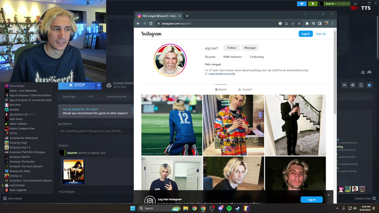Open the 569K followers list
Image resolution: width=379 pixels, height=213 pixels.
click(x=232, y=57)
